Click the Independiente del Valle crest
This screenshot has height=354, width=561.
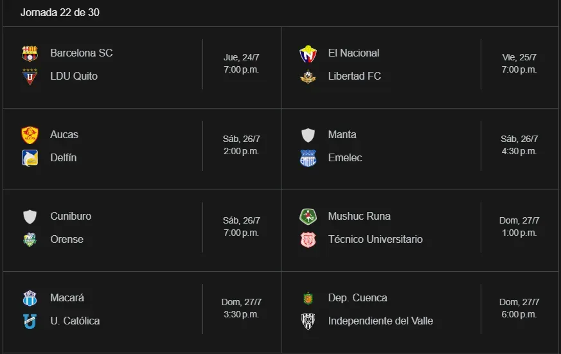pyautogui.click(x=308, y=321)
